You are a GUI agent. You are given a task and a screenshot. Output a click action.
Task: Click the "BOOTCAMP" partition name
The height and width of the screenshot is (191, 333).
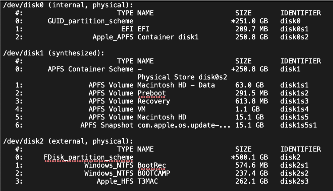[x=154, y=173]
